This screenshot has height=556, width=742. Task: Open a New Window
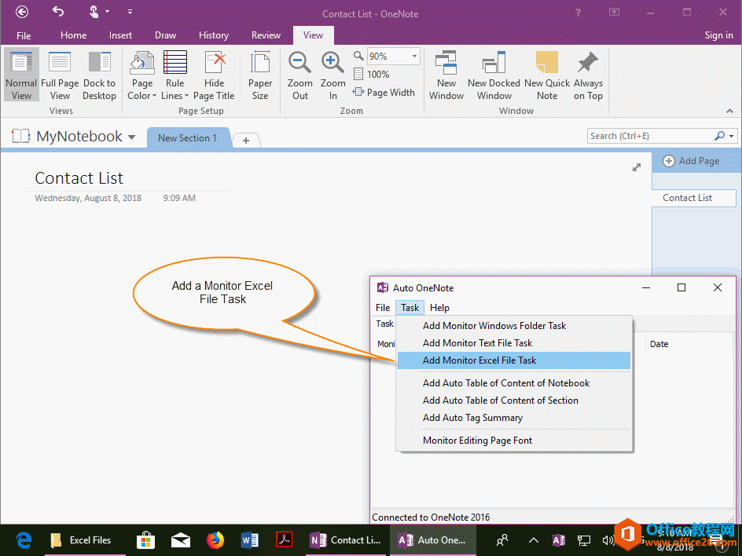coord(446,75)
